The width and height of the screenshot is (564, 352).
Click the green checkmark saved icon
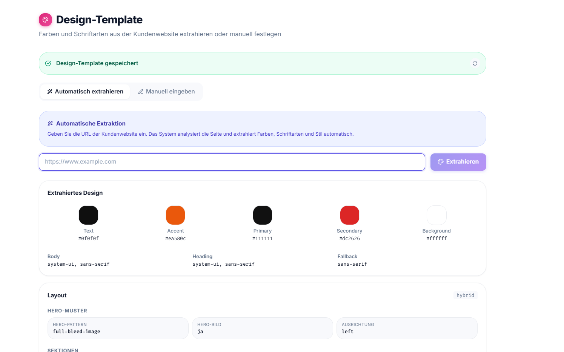(48, 63)
